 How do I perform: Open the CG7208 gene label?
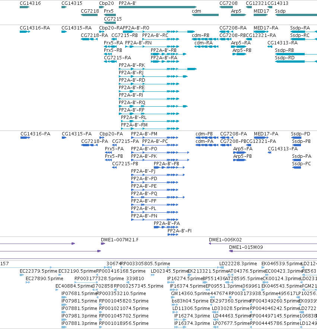228,3
